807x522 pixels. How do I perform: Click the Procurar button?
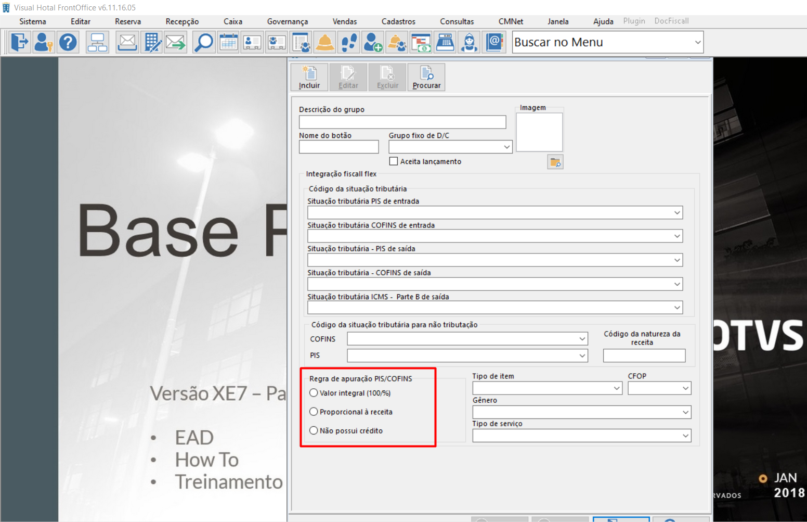pos(426,78)
